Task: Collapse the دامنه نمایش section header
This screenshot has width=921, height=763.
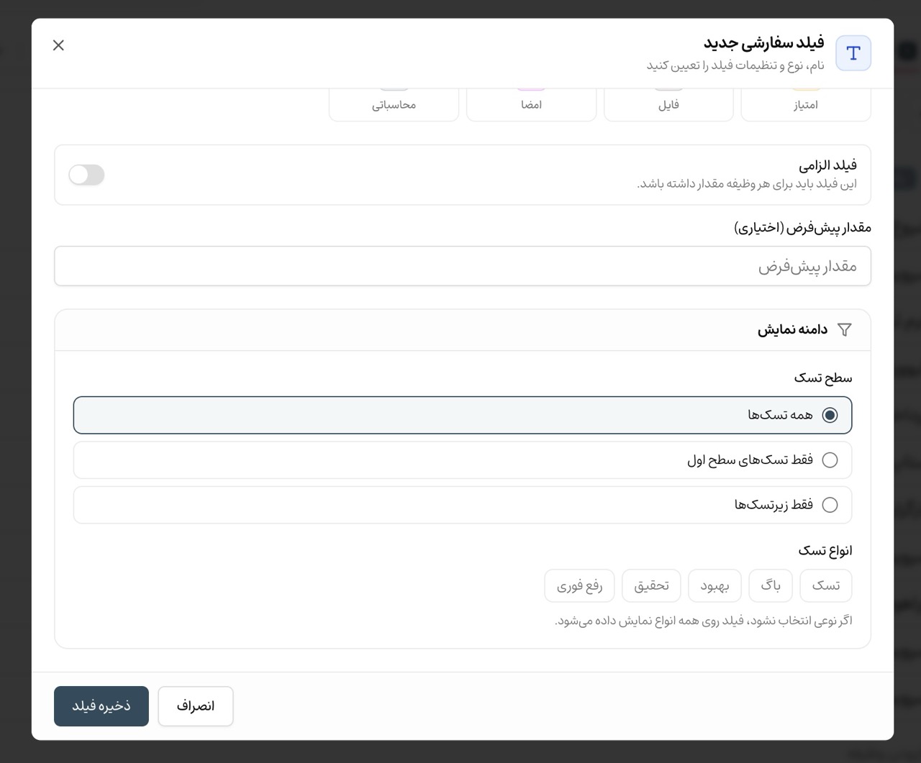Action: click(x=463, y=330)
